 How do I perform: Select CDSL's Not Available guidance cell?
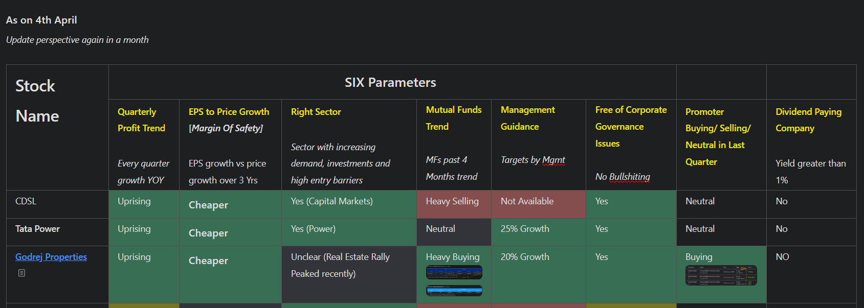(539, 204)
